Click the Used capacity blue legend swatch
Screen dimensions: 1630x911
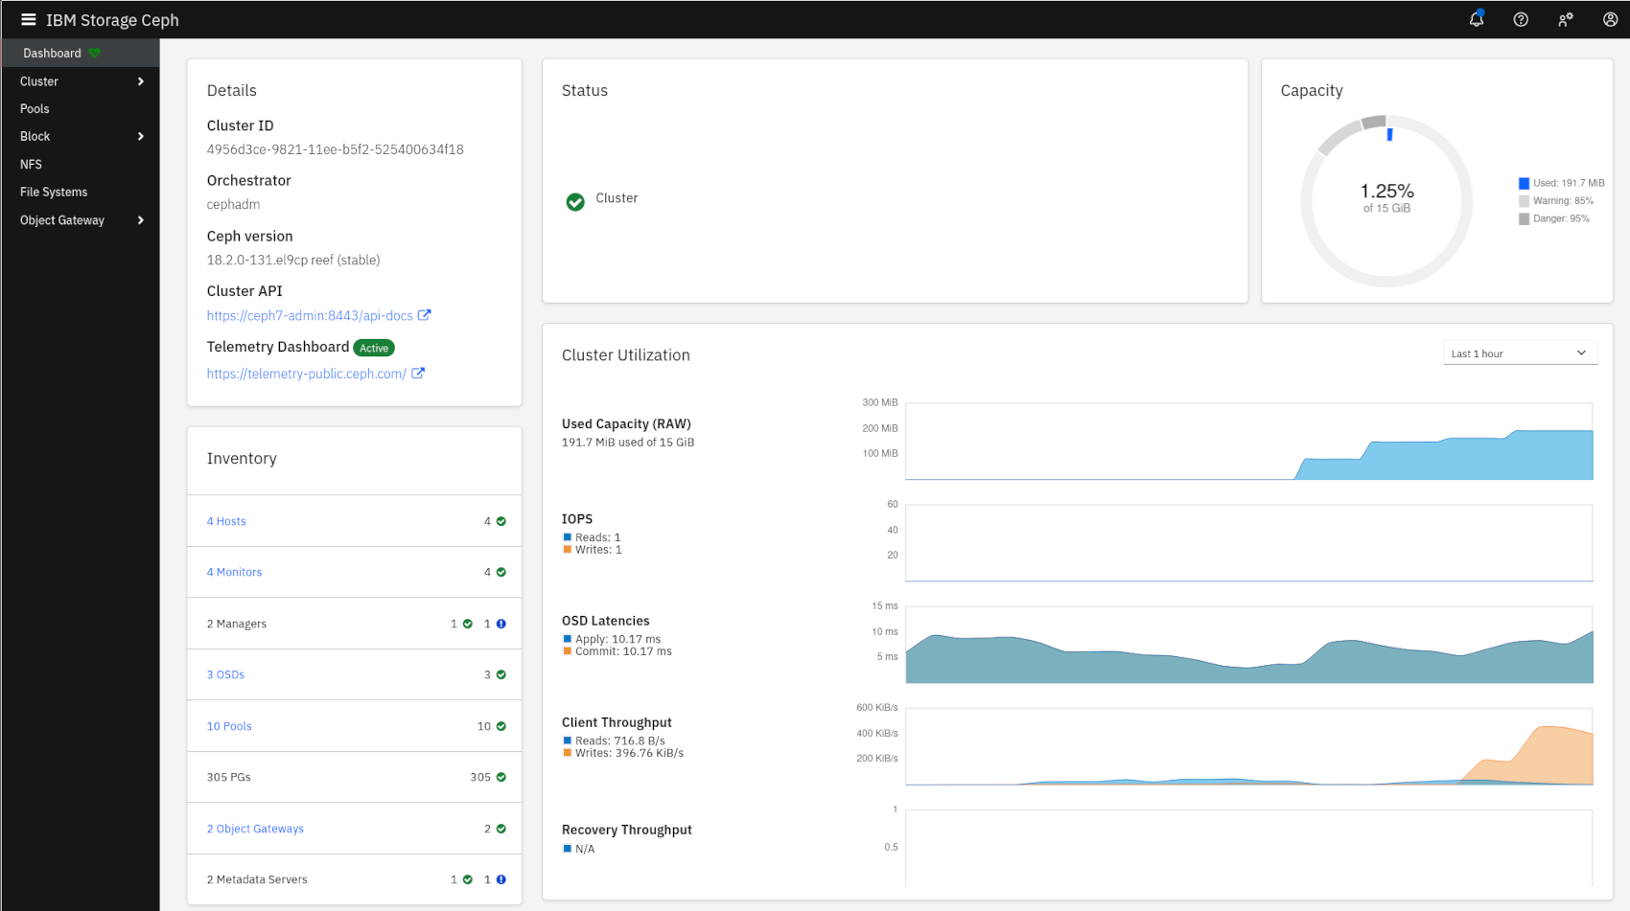click(1524, 183)
